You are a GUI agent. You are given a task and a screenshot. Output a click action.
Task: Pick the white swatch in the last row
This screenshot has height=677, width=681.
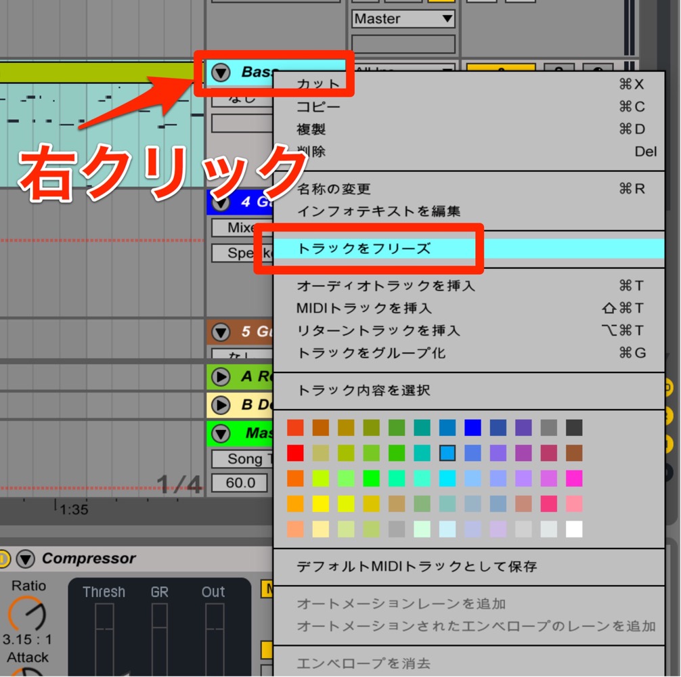point(574,529)
